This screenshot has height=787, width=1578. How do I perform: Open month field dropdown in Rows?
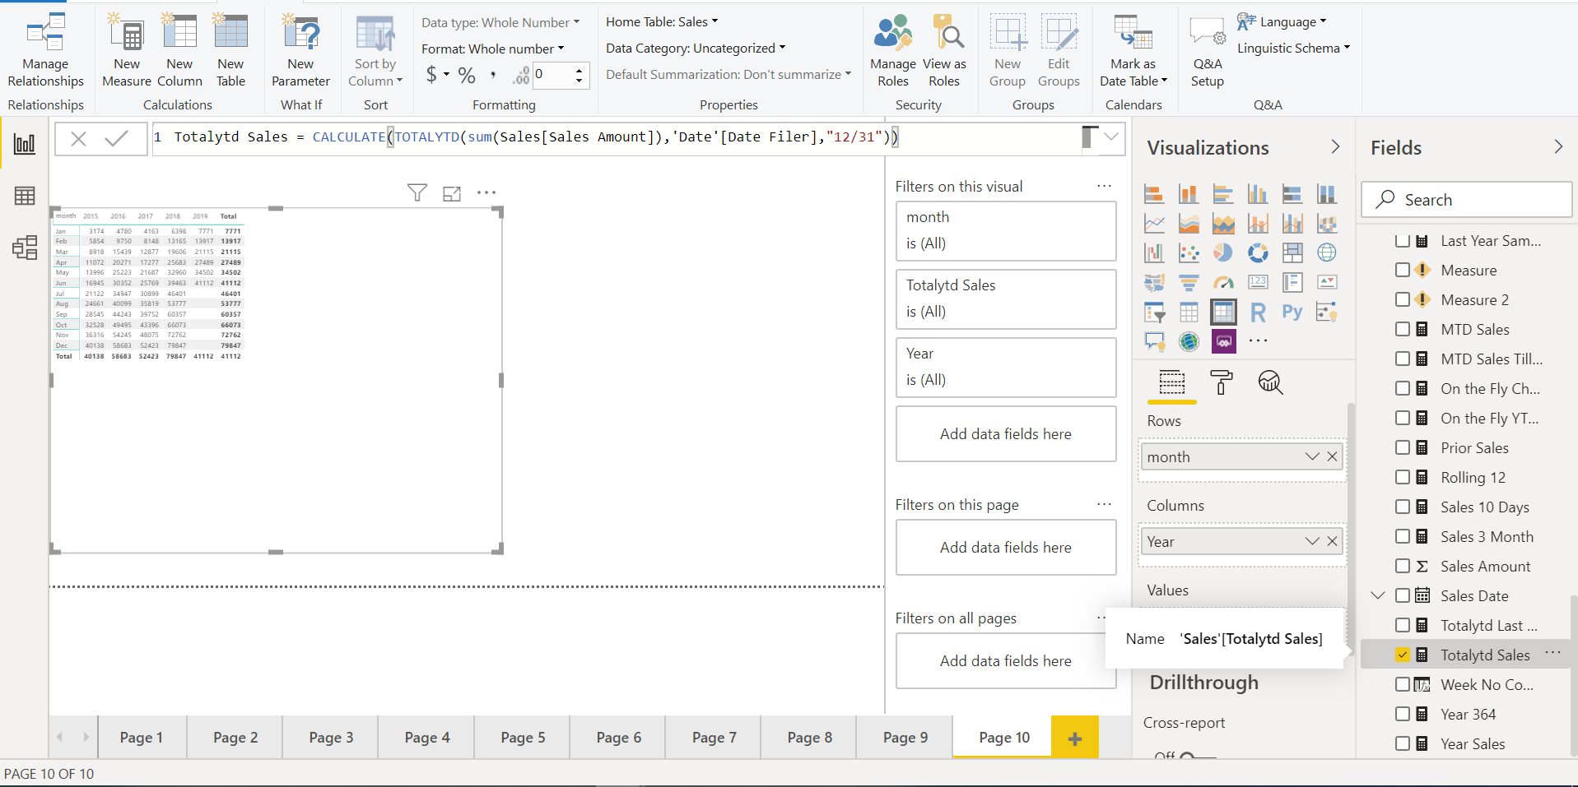(1312, 456)
